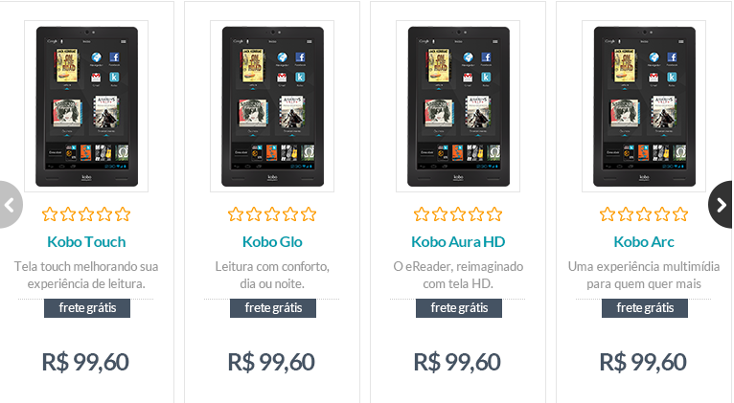Advance carousel with right arrow
734x403 pixels.
(x=722, y=205)
